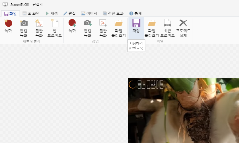The width and height of the screenshot is (239, 143).
Task: Open the 이미지 image tab
Action: [89, 13]
